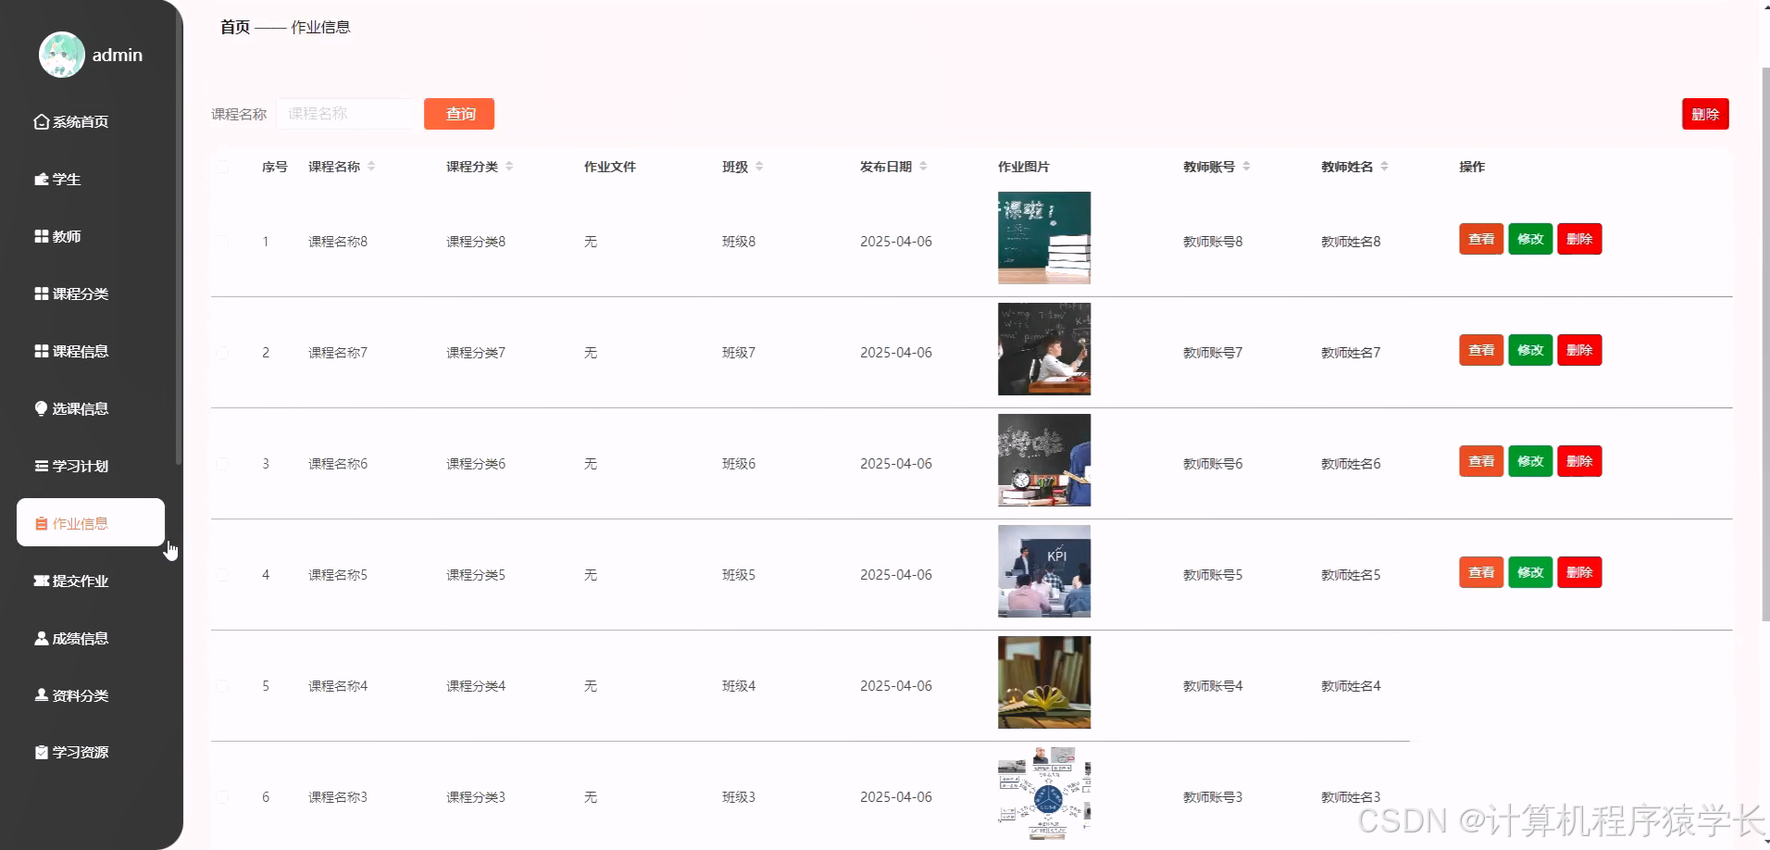Check the row for 课程名称8

pos(222,242)
